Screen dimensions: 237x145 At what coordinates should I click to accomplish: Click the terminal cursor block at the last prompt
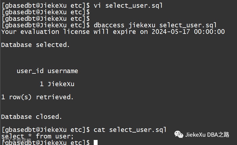click(96, 142)
